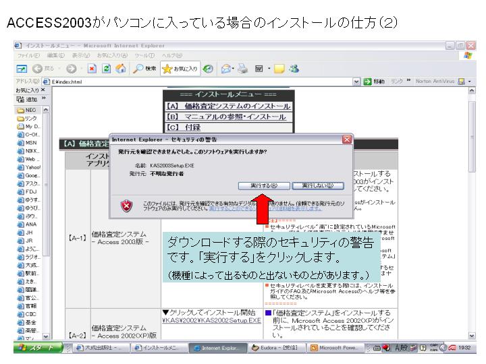Click the Mail toolbar icon

pos(226,69)
